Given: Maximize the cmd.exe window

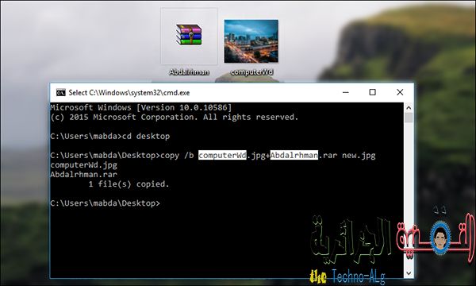Looking at the screenshot, I should pyautogui.click(x=373, y=92).
